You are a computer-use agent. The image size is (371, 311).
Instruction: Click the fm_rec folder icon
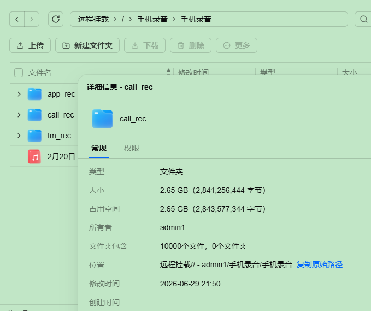(x=34, y=136)
